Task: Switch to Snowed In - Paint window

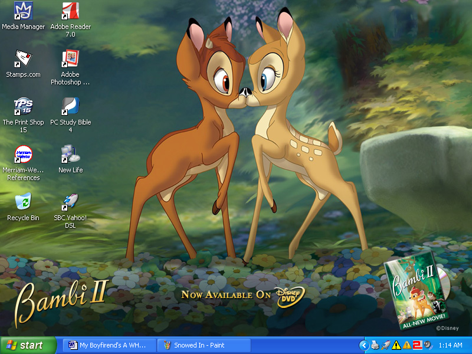Action: coord(204,345)
